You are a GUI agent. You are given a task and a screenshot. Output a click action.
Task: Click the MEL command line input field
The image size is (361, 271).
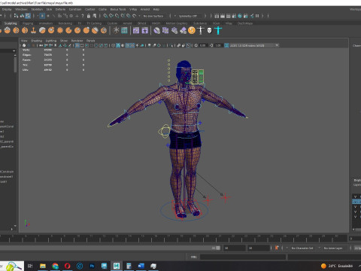tap(243, 257)
